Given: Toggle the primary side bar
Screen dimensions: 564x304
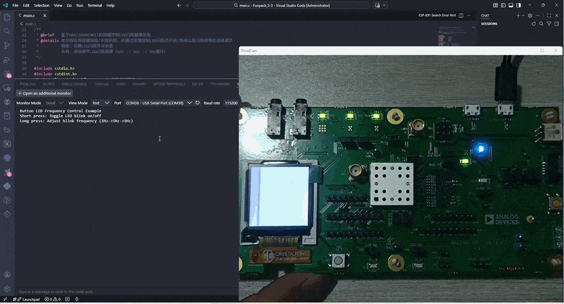Looking at the screenshot, I should coord(503,5).
